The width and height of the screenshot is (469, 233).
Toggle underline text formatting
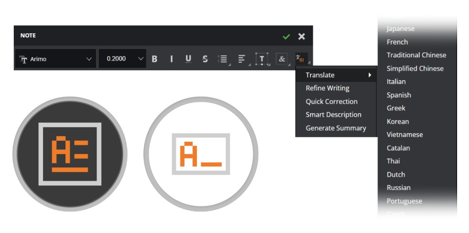pos(188,59)
